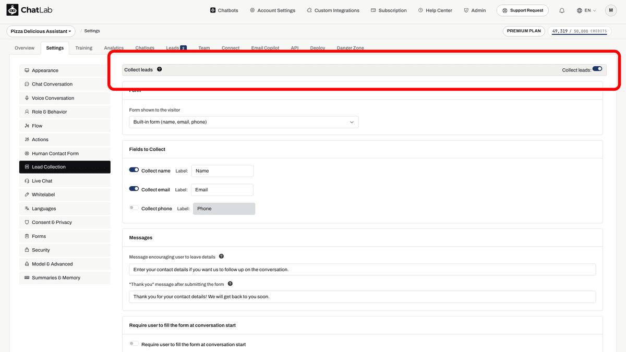This screenshot has width=626, height=352.
Task: Click the credits counter 49,319 / 50,000
Action: 580,31
